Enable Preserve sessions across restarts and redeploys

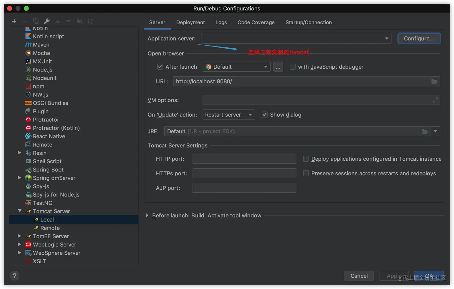[x=306, y=173]
